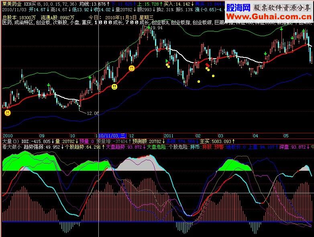
Task: Click the opening price 开14.67
Action: (37, 9)
